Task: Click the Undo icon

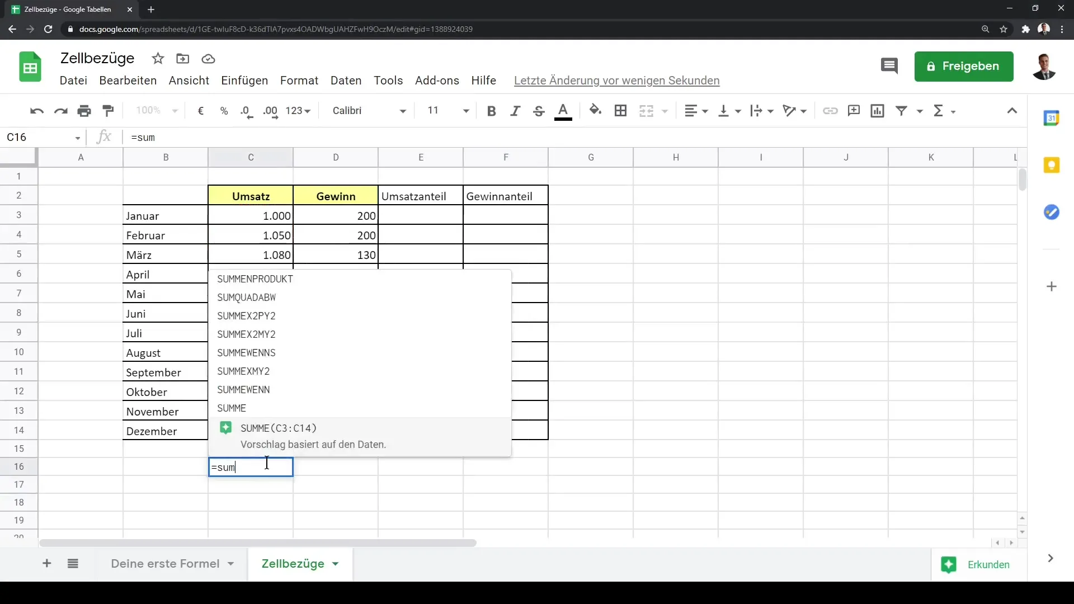Action: 37,111
